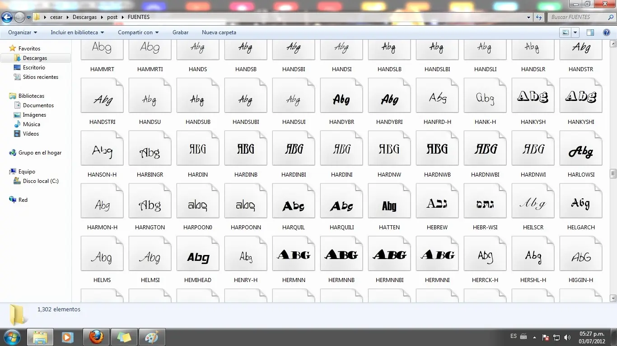The width and height of the screenshot is (617, 346).
Task: Launch Windows Media Player from taskbar
Action: (x=68, y=337)
